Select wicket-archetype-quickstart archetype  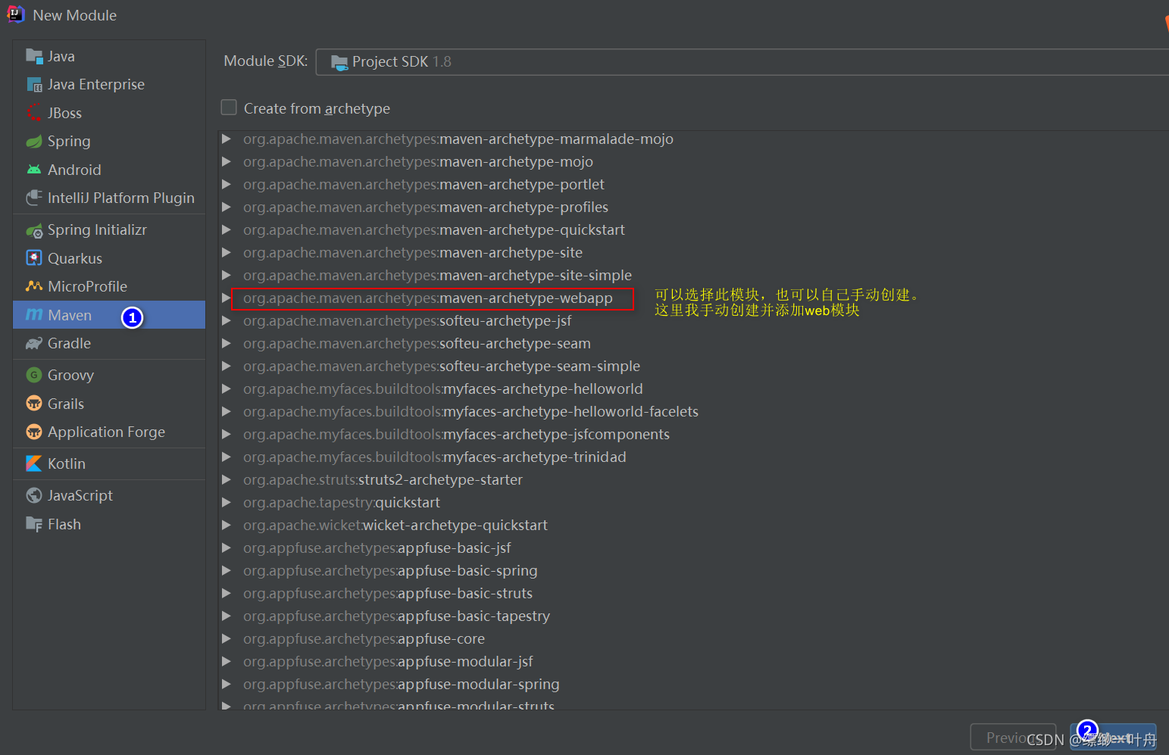[x=395, y=525]
